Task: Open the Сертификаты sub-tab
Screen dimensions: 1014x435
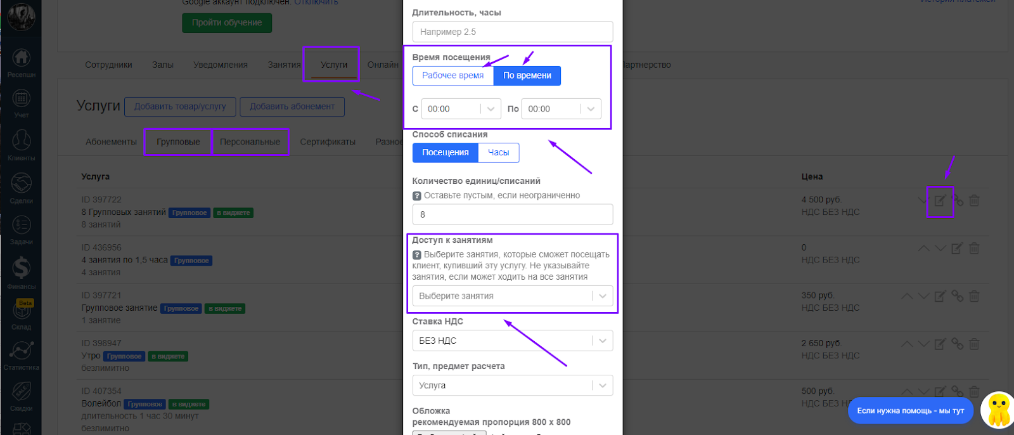Action: (328, 142)
